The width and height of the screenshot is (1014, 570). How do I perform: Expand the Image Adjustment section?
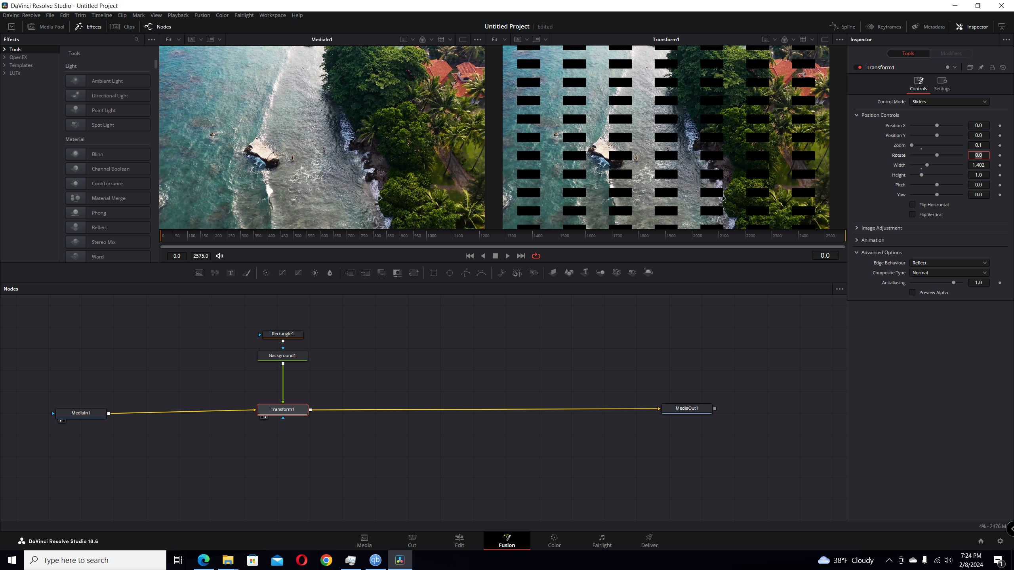856,228
